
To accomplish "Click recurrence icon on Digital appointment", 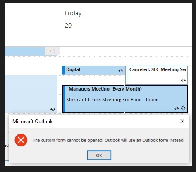I will (x=121, y=71).
